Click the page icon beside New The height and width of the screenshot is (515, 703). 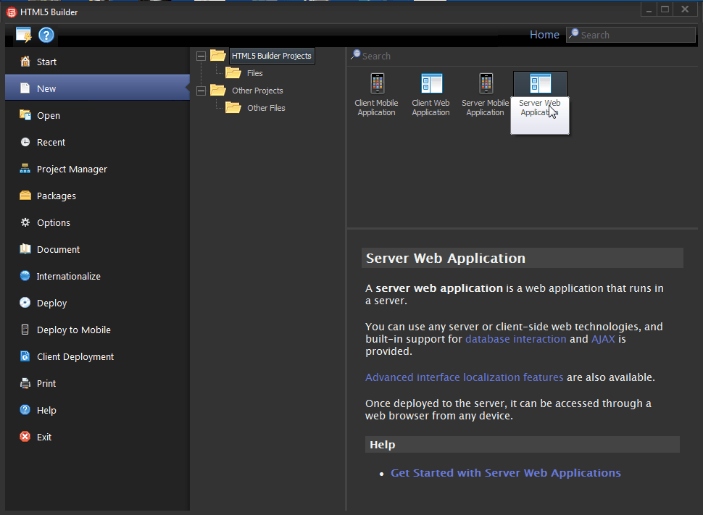[25, 88]
